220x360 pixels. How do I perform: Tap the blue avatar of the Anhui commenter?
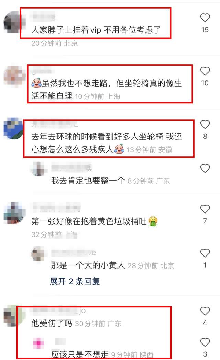(x=13, y=128)
